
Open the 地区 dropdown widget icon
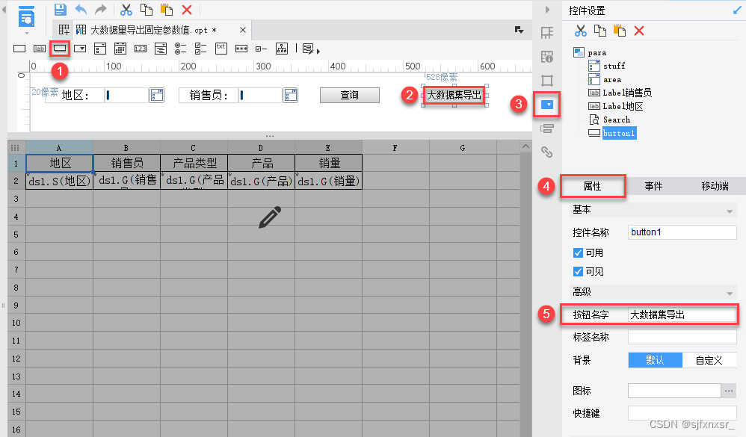(x=156, y=95)
